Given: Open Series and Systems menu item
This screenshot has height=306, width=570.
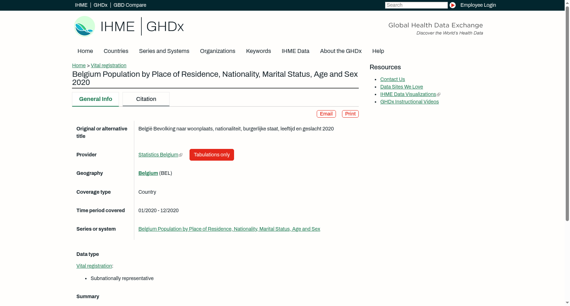Looking at the screenshot, I should point(164,51).
